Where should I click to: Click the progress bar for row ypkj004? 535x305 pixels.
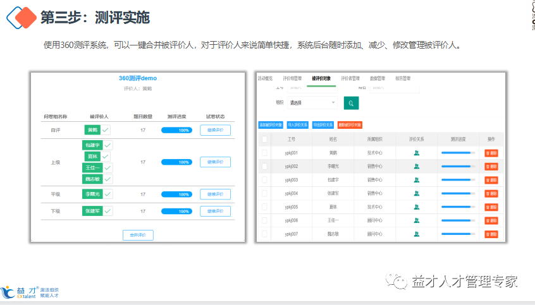pyautogui.click(x=458, y=193)
